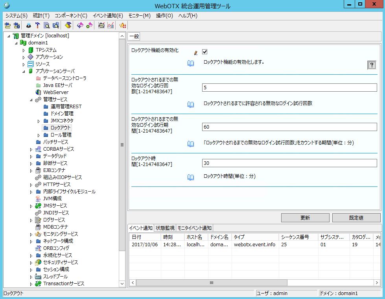Click the alarm bell toolbar icon
The width and height of the screenshot is (385, 299).
point(122,26)
